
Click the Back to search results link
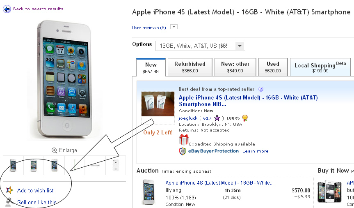38,9
